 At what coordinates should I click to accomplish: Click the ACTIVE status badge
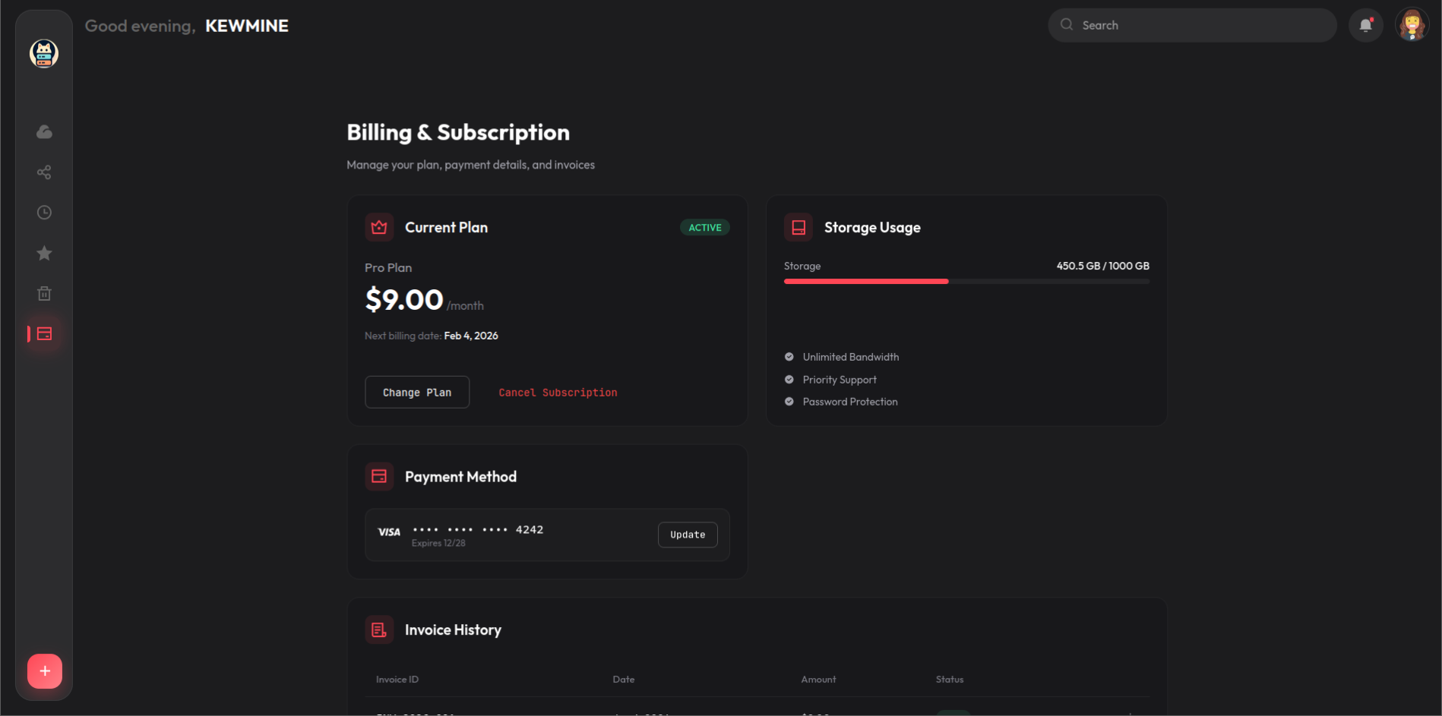click(705, 227)
